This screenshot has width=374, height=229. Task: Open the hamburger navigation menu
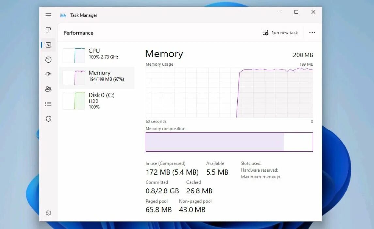[48, 15]
